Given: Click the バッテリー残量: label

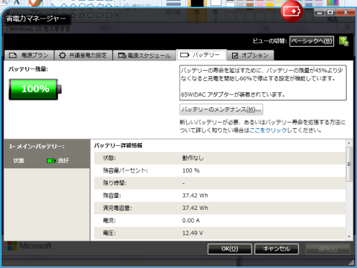Looking at the screenshot, I should pyautogui.click(x=28, y=69).
